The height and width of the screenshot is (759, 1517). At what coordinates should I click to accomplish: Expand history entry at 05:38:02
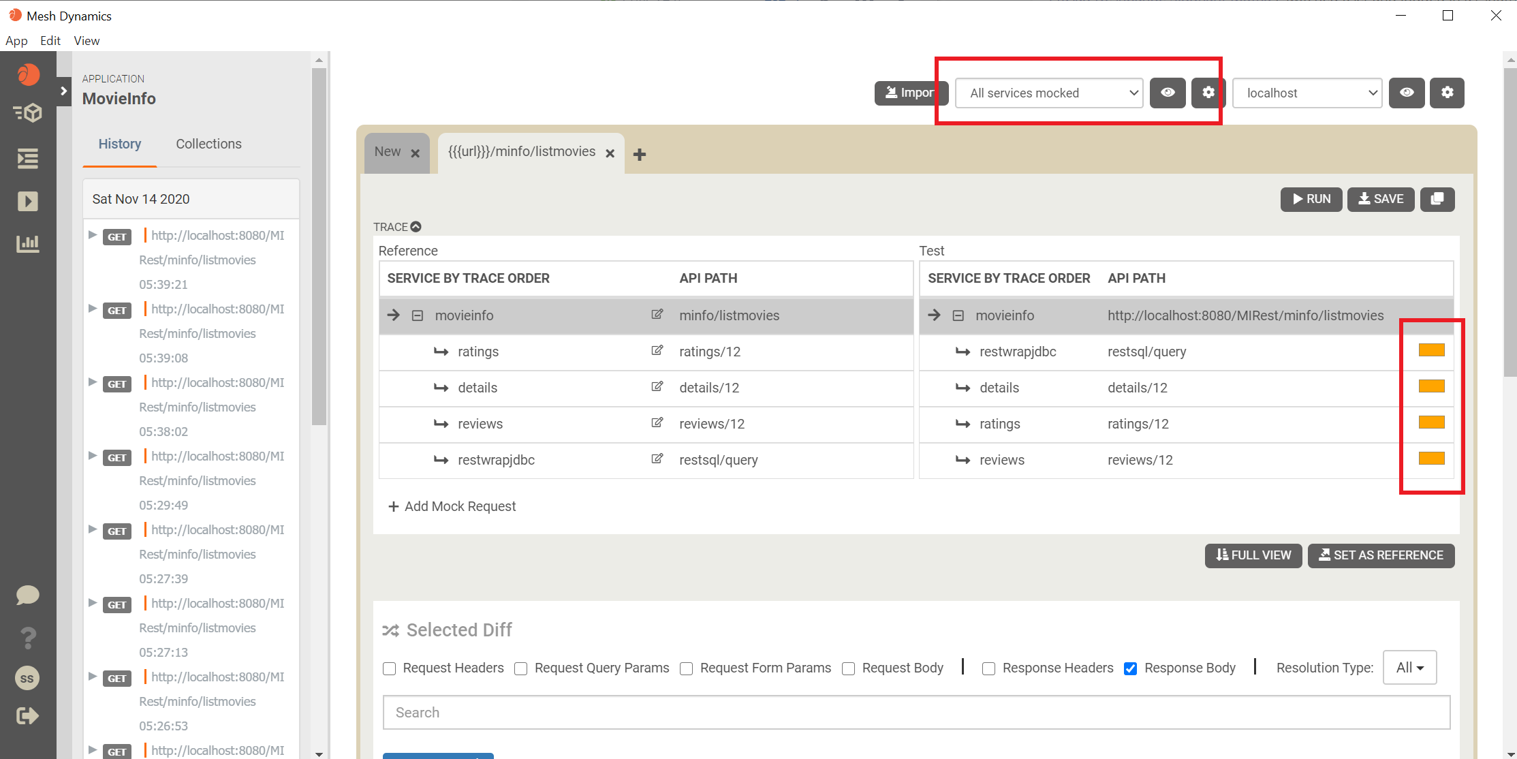pos(93,382)
